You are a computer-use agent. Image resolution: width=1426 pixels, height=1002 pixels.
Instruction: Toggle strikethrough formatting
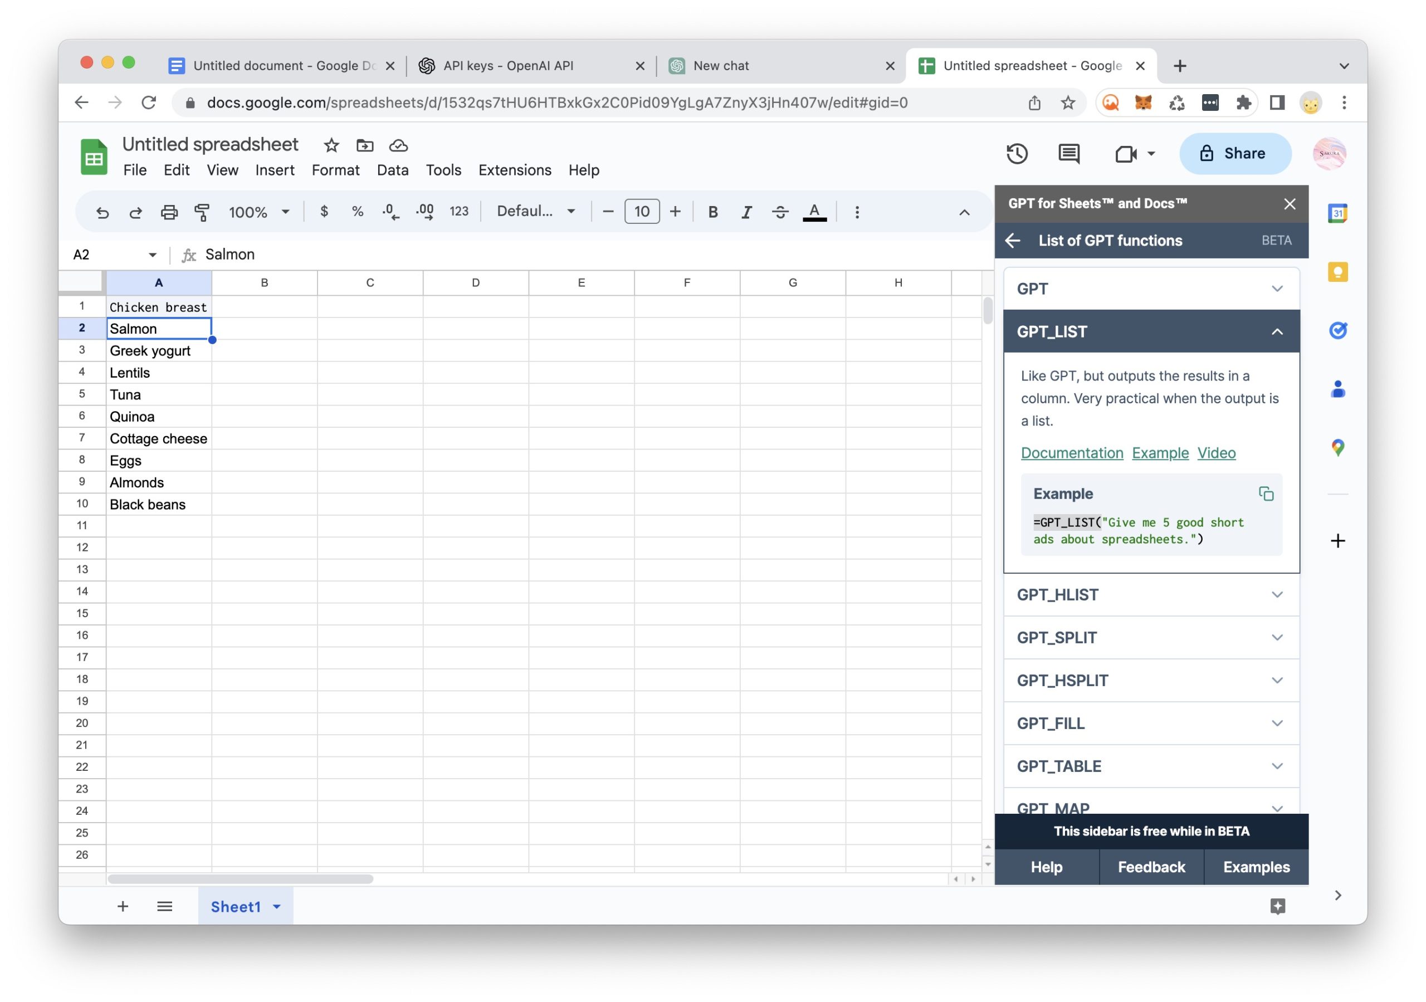pyautogui.click(x=780, y=212)
